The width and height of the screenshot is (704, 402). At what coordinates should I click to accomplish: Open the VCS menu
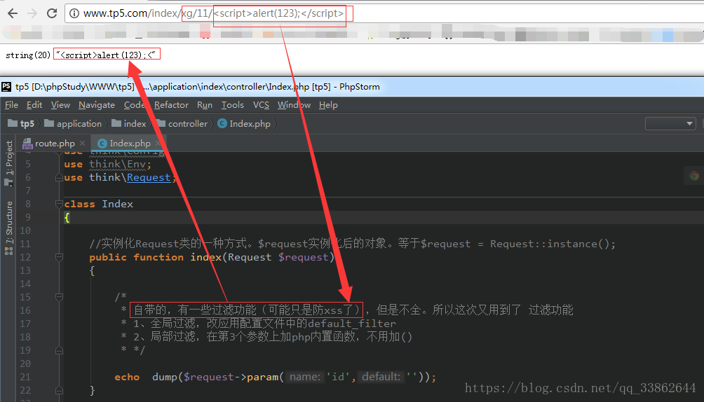pos(261,105)
